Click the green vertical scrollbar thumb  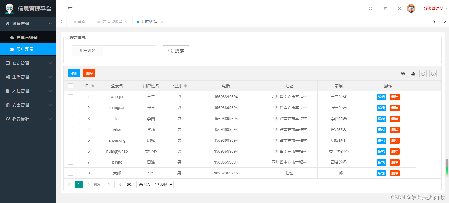pyautogui.click(x=447, y=167)
